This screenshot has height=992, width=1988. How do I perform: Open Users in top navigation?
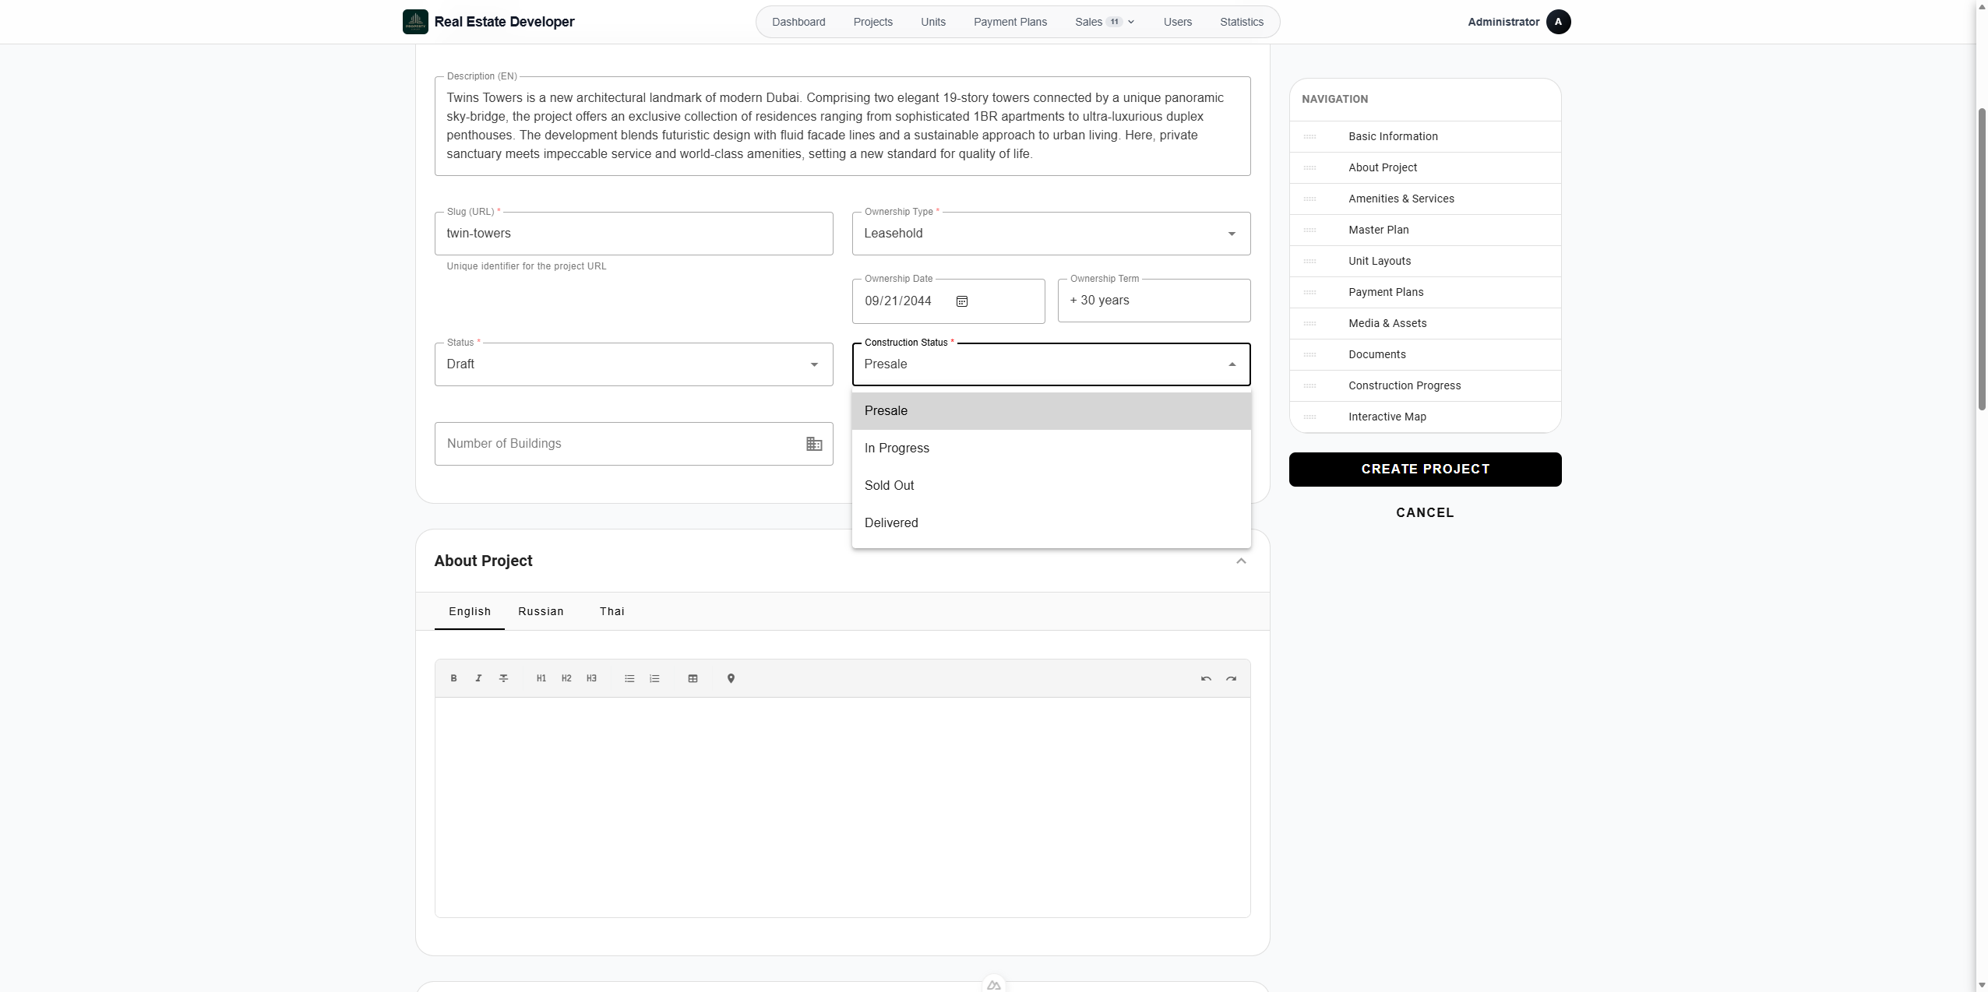click(1177, 22)
